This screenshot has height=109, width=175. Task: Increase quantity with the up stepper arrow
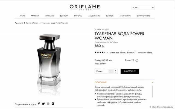pos(115,70)
